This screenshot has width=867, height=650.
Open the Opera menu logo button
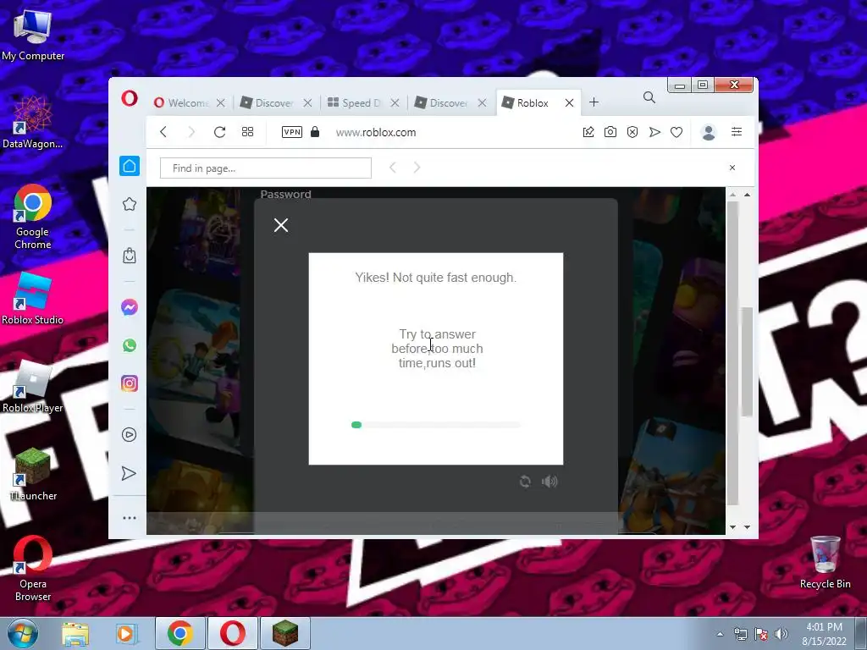click(x=130, y=99)
